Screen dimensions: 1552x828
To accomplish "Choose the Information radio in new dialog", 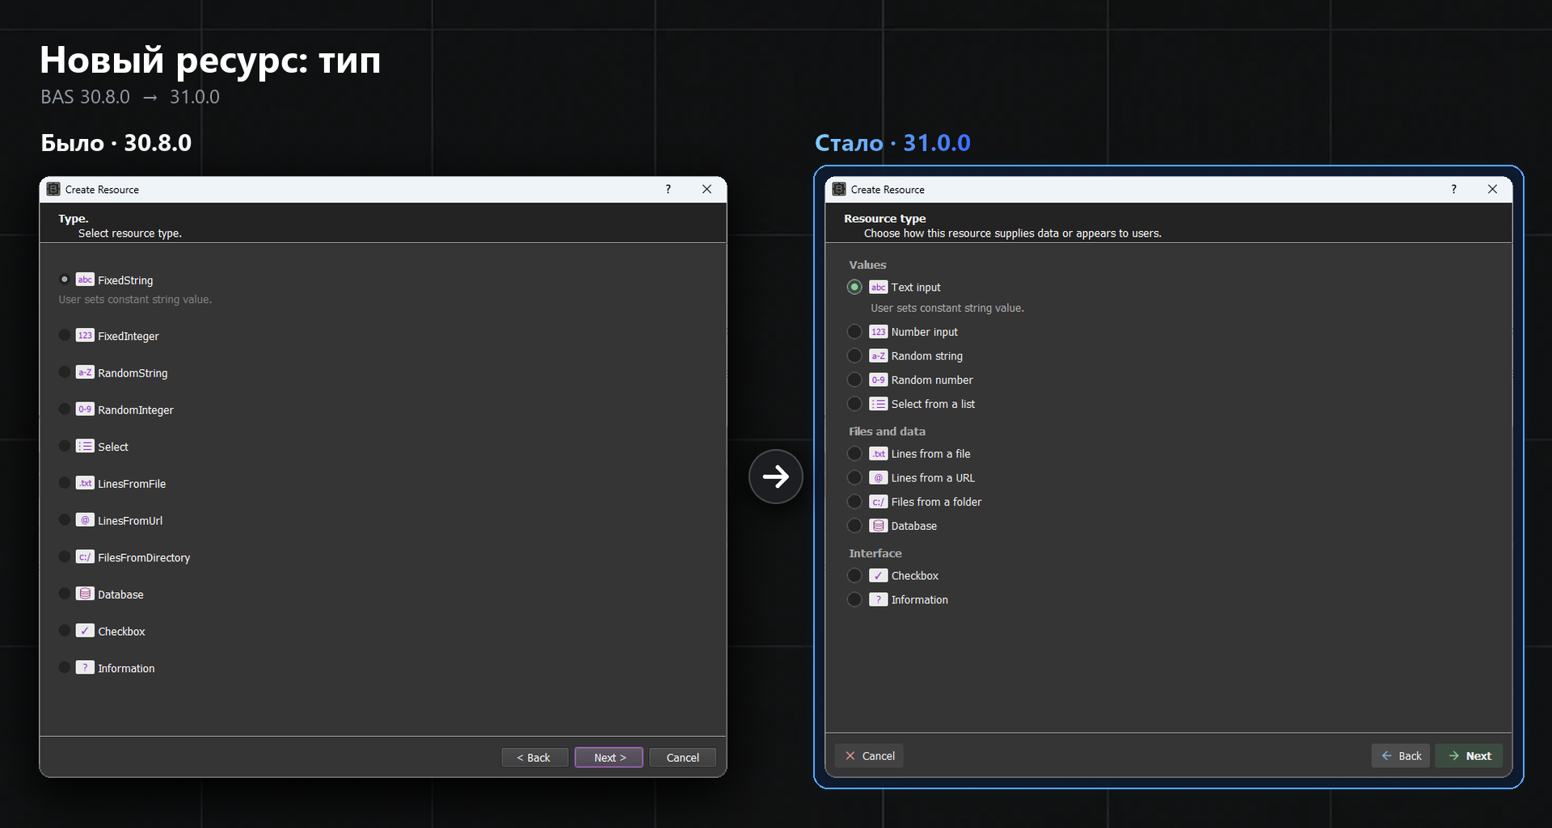I will tap(854, 599).
